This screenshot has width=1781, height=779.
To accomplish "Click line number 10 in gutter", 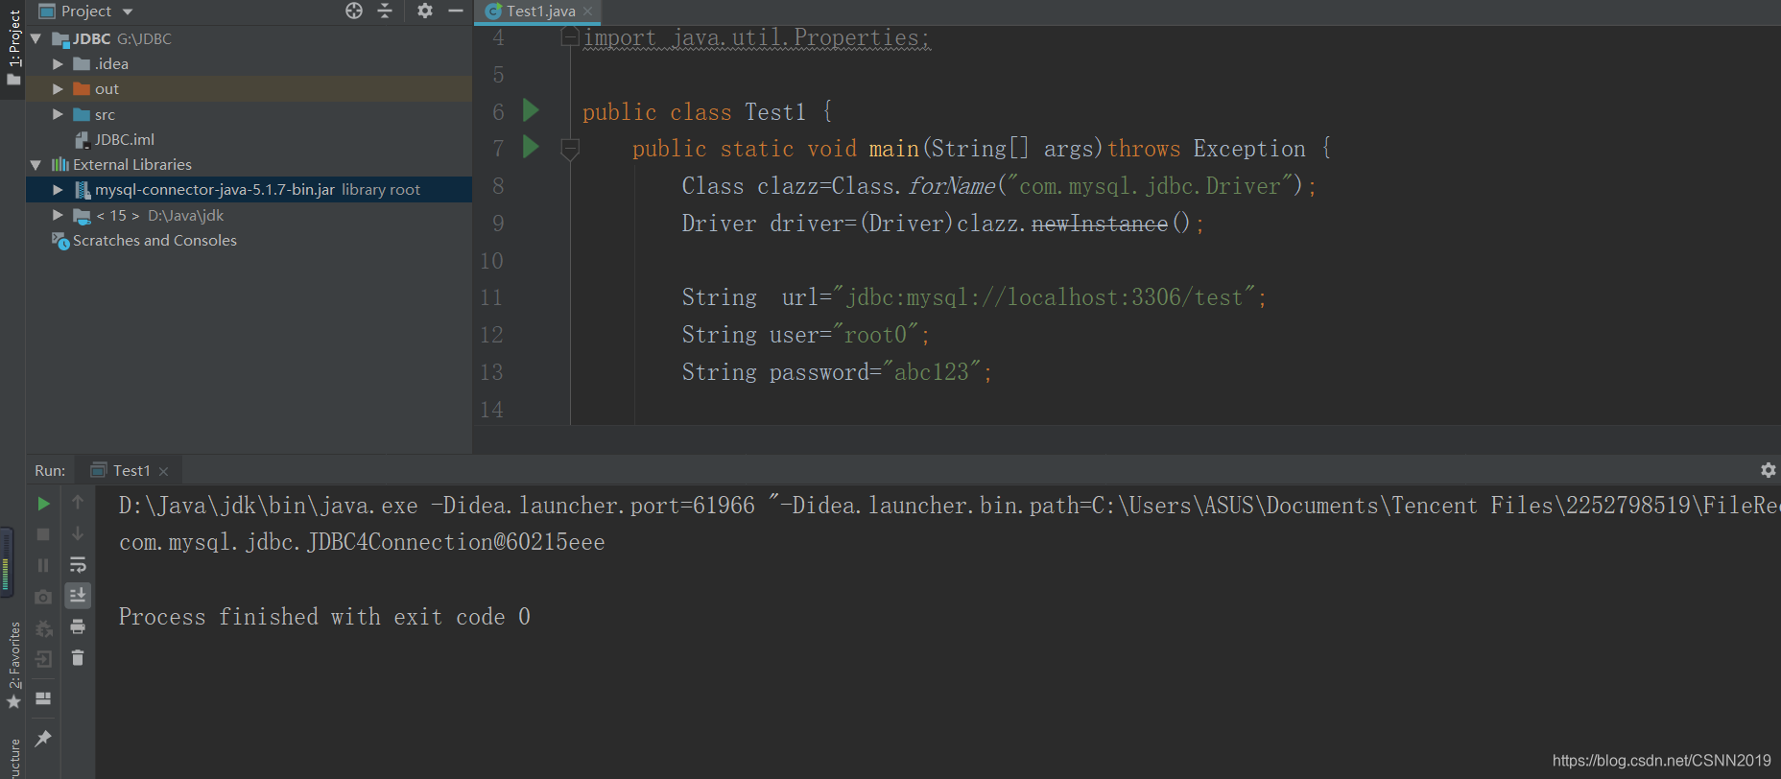I will click(x=491, y=261).
